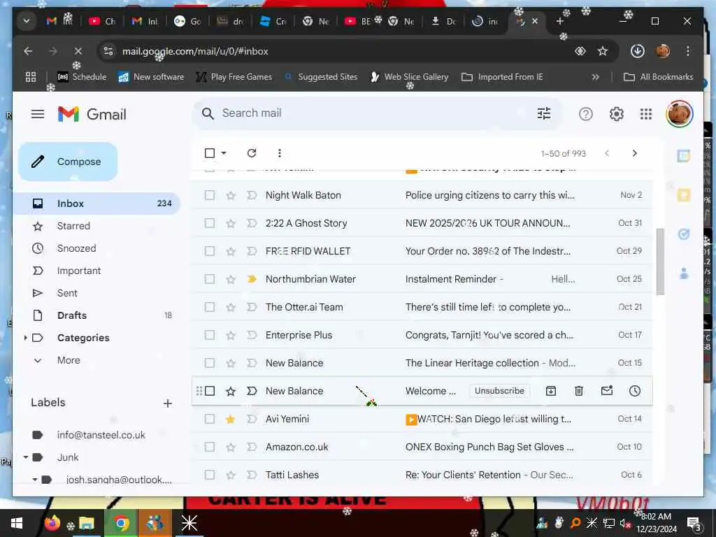Open select-all dropdown arrow
Image resolution: width=716 pixels, height=537 pixels.
pyautogui.click(x=224, y=153)
